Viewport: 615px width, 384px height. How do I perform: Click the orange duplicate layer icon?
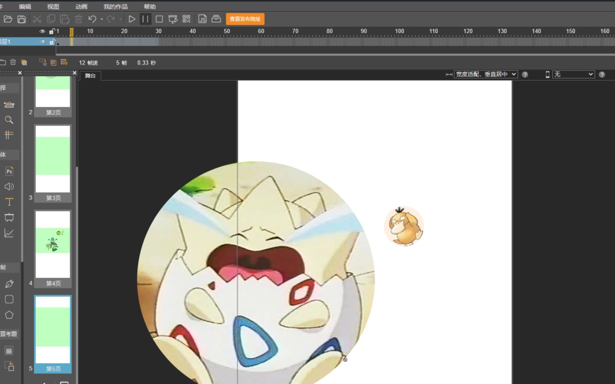coord(24,62)
